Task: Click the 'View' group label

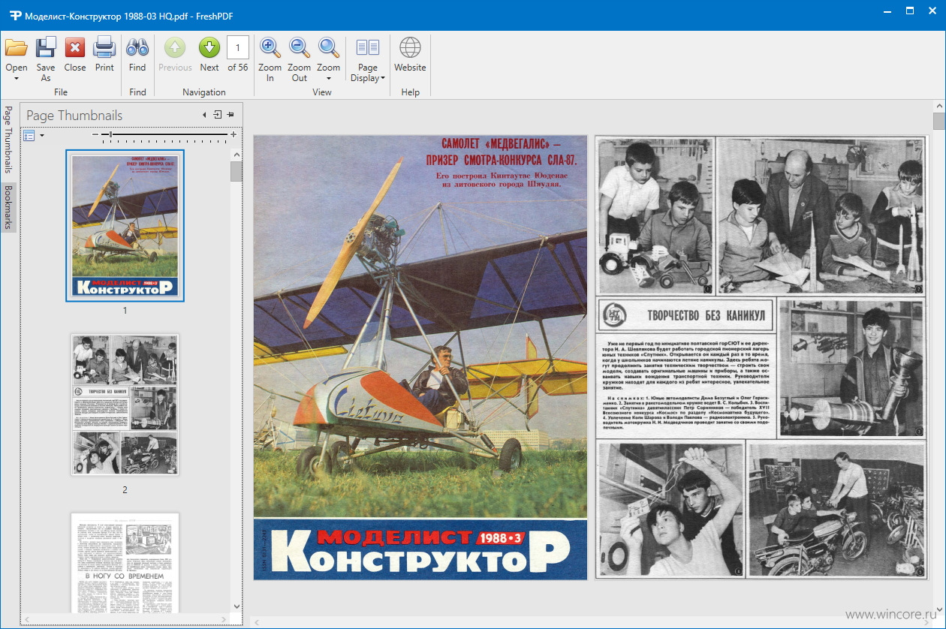Action: 322,92
